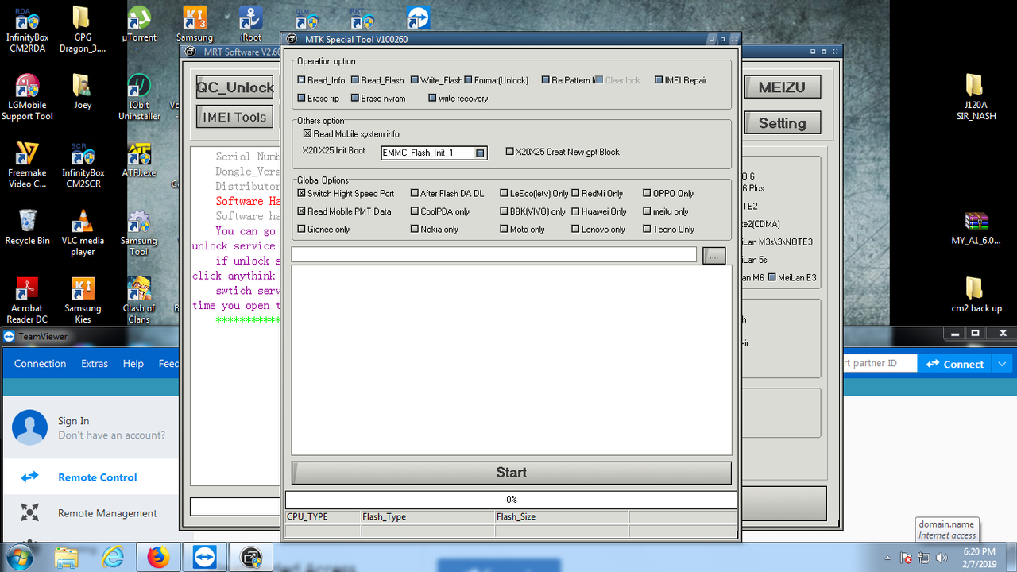Open Freemake Video Converter shortcut

click(27, 164)
